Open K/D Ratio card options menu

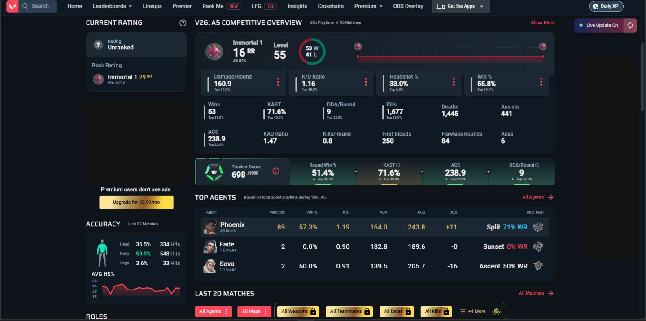pos(366,82)
